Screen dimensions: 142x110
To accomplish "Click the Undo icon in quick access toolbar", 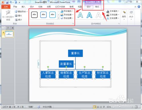I will click(11, 2).
